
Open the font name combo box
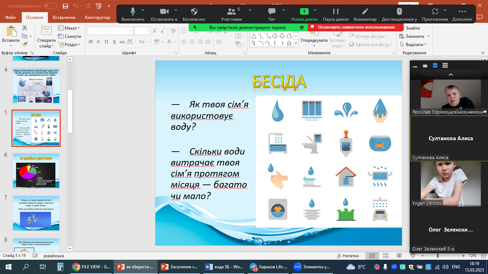click(110, 31)
